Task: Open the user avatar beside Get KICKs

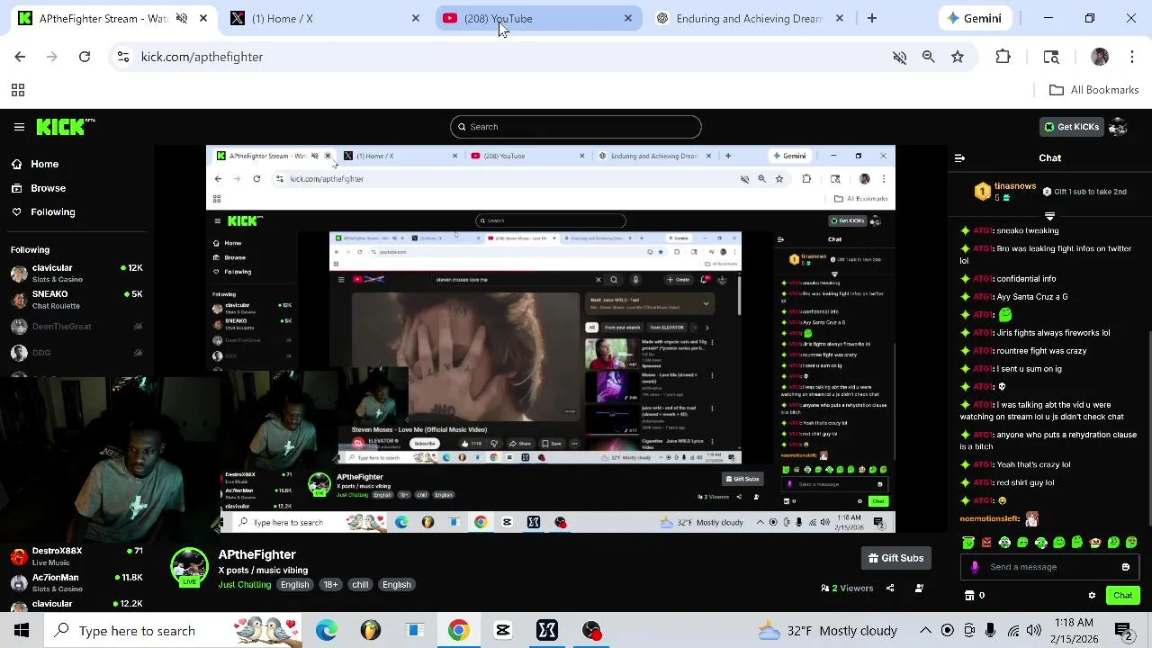Action: point(1119,127)
